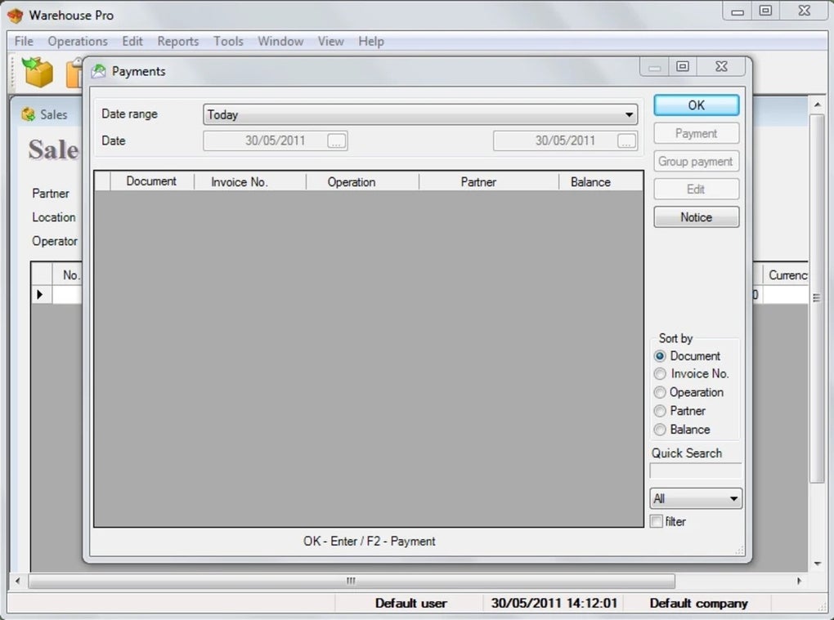Open the Reports menu
The width and height of the screenshot is (834, 620).
point(178,41)
